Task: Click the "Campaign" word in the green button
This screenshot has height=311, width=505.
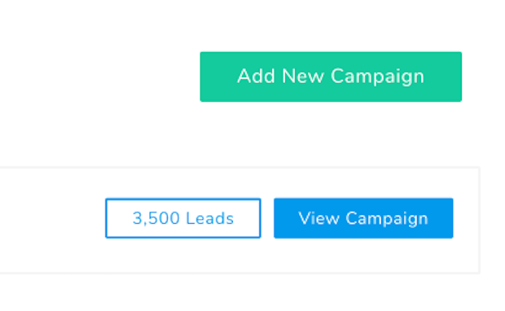Action: [377, 77]
